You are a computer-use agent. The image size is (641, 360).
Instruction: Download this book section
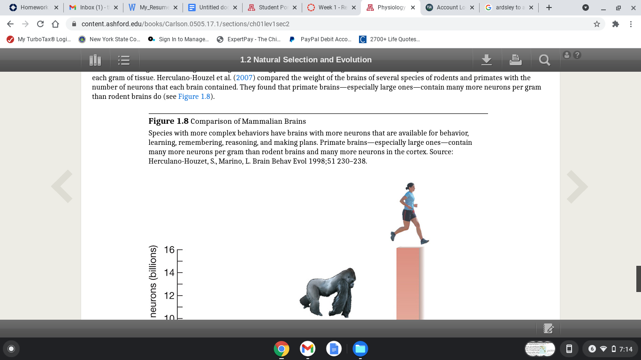487,60
